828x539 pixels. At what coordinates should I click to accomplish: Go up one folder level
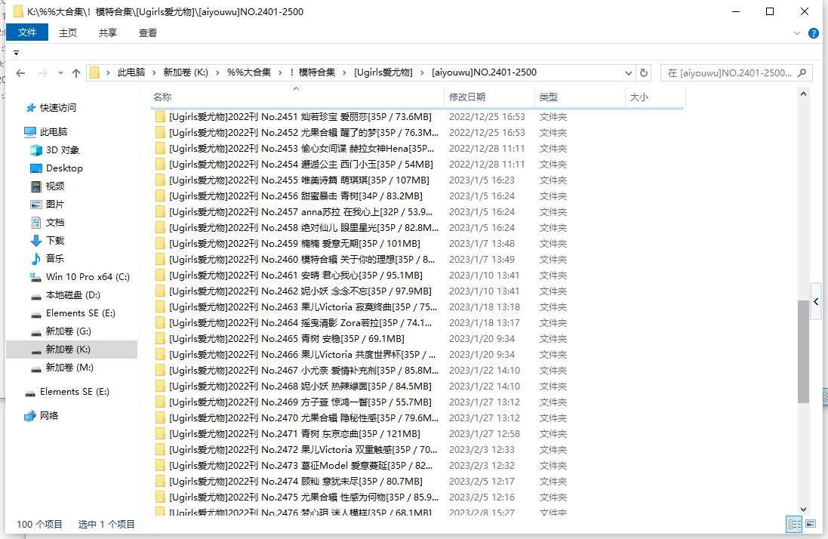point(76,73)
